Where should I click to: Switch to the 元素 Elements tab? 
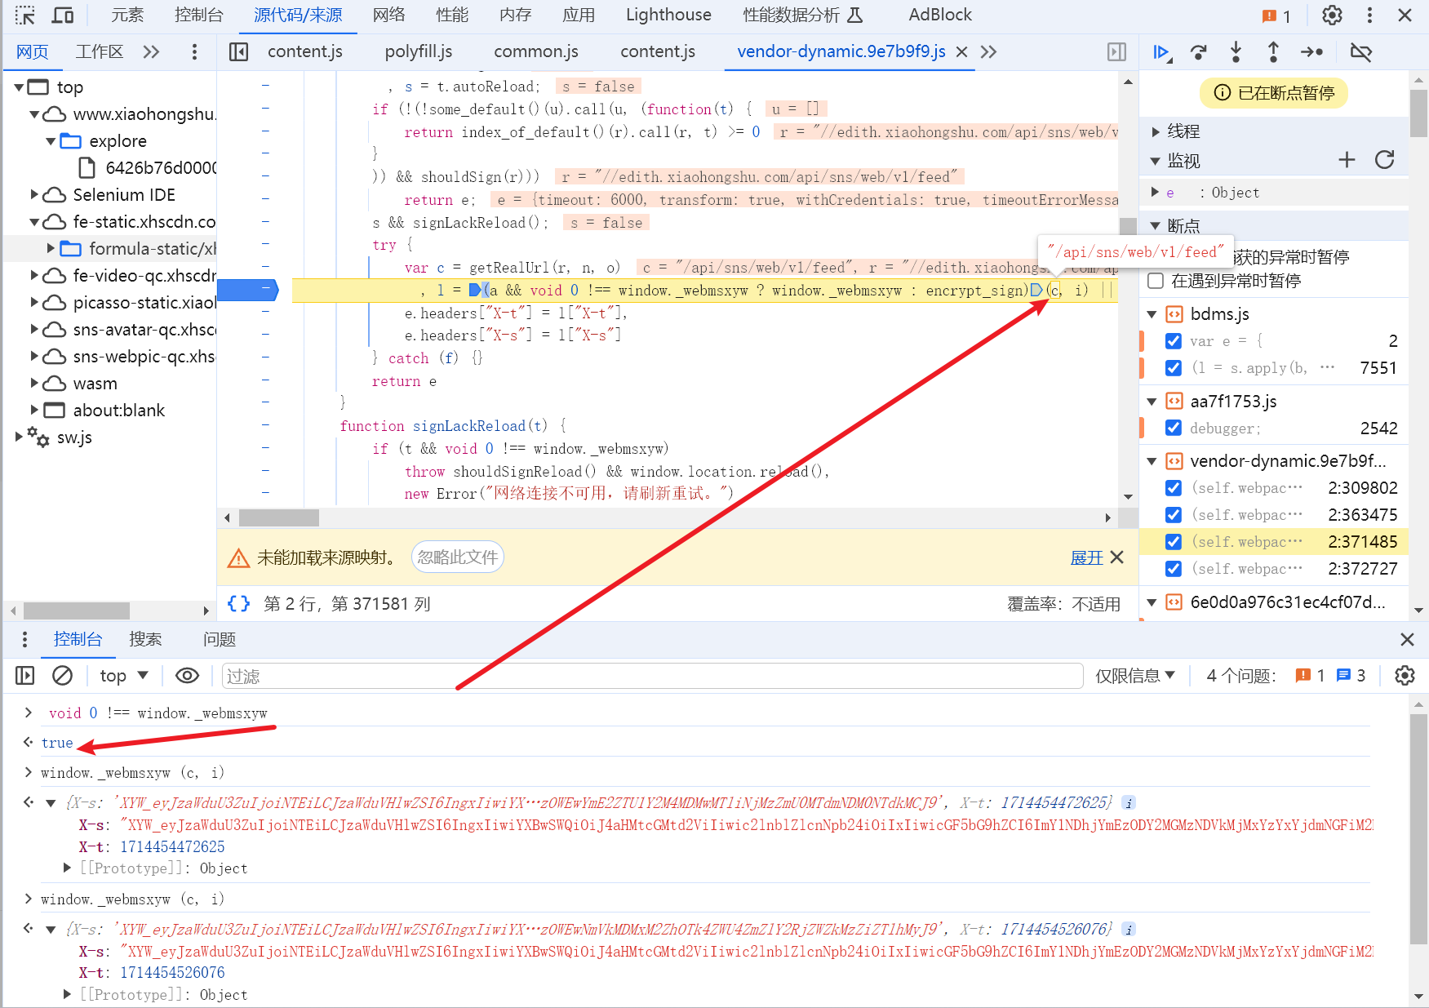[127, 15]
